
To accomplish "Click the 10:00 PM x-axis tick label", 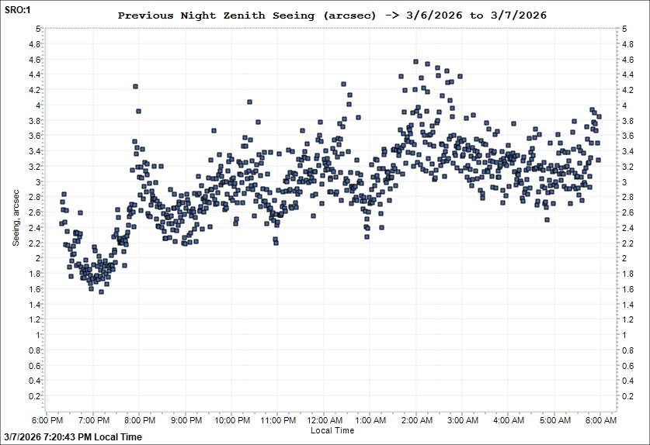I will click(x=231, y=420).
